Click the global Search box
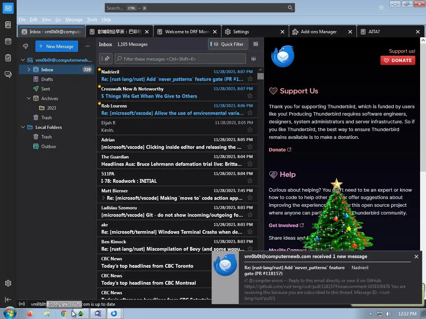426x319 pixels. pos(200,8)
